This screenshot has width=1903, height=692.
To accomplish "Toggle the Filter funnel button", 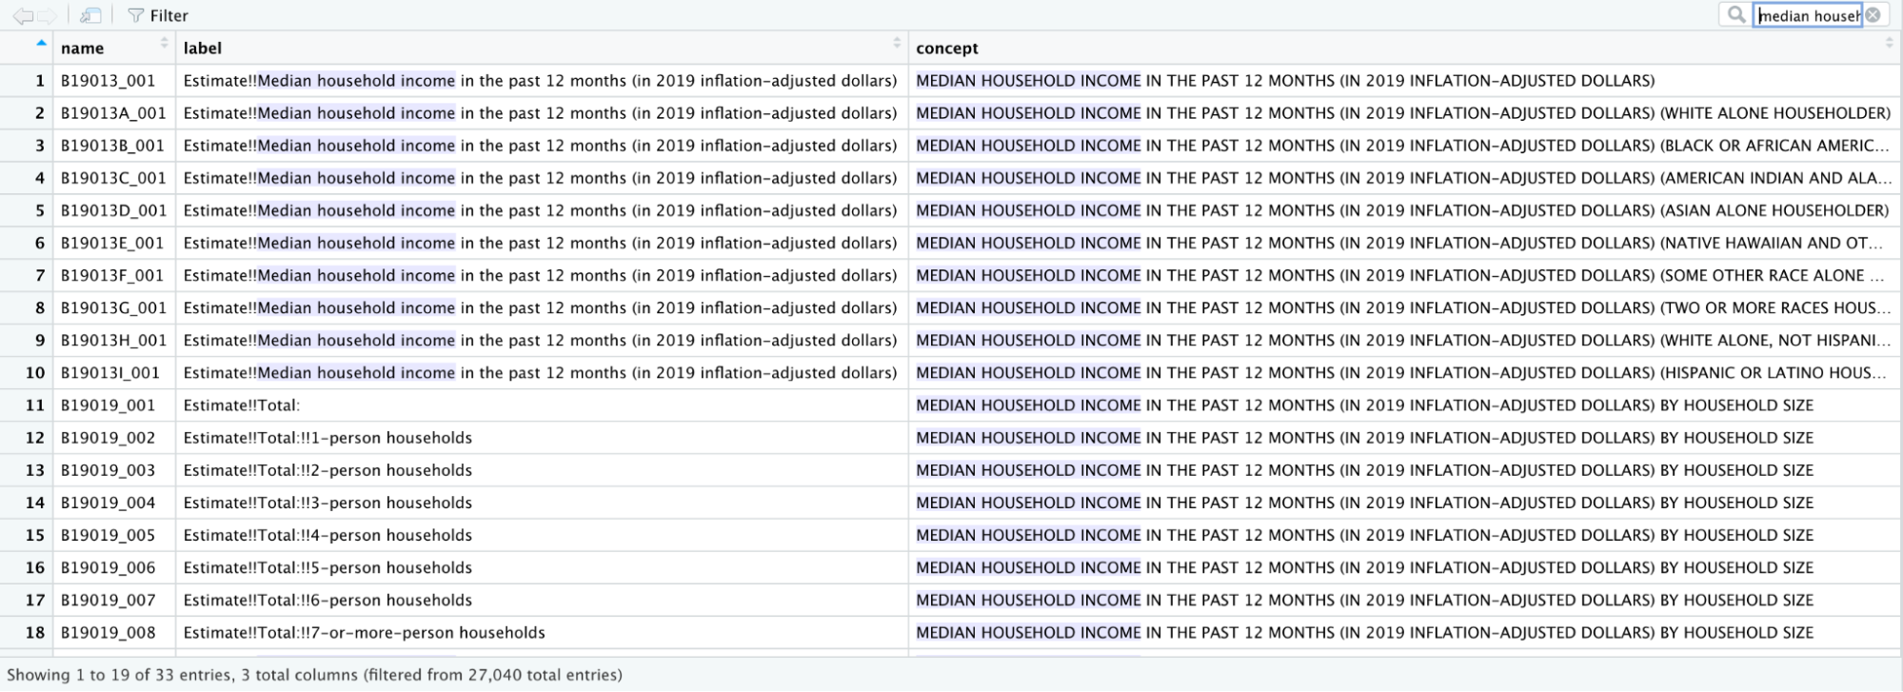I will (x=158, y=16).
